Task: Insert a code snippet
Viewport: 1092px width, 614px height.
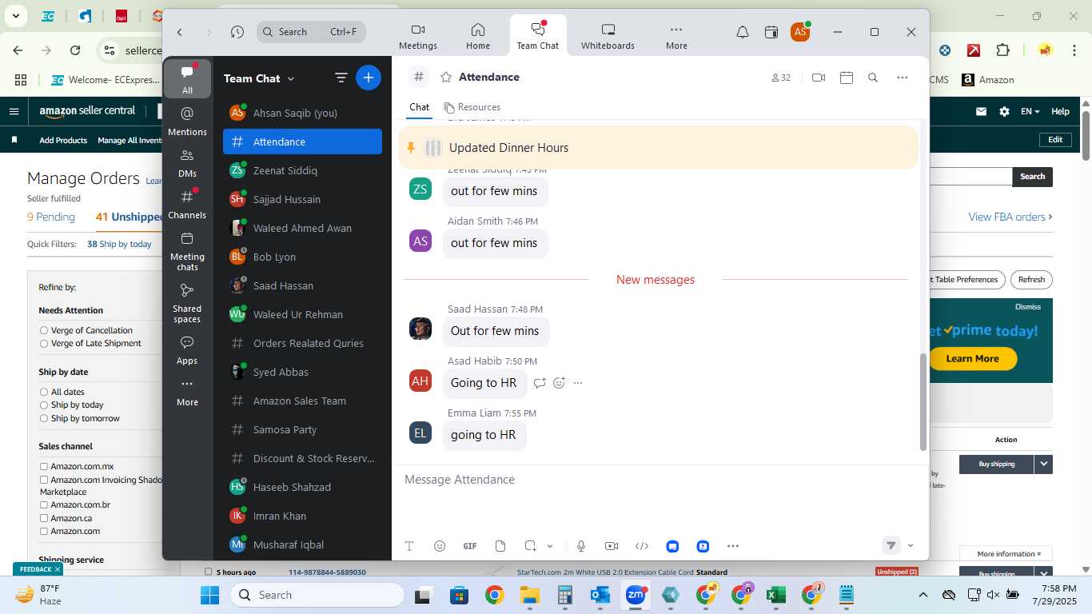Action: click(642, 546)
